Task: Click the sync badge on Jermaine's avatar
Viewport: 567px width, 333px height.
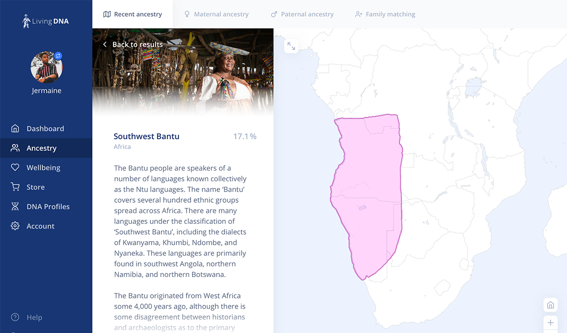Action: (x=58, y=55)
